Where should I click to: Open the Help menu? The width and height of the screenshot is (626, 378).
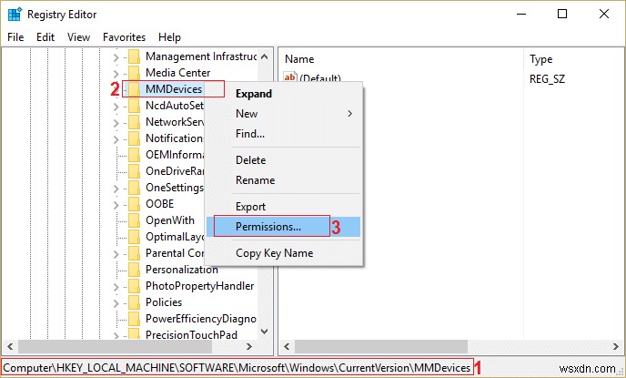point(169,37)
